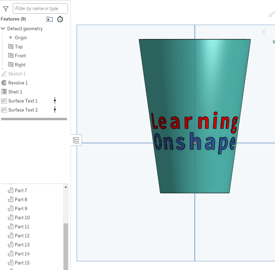Click the filter funnel icon
Image resolution: width=275 pixels, height=270 pixels.
coord(6,9)
